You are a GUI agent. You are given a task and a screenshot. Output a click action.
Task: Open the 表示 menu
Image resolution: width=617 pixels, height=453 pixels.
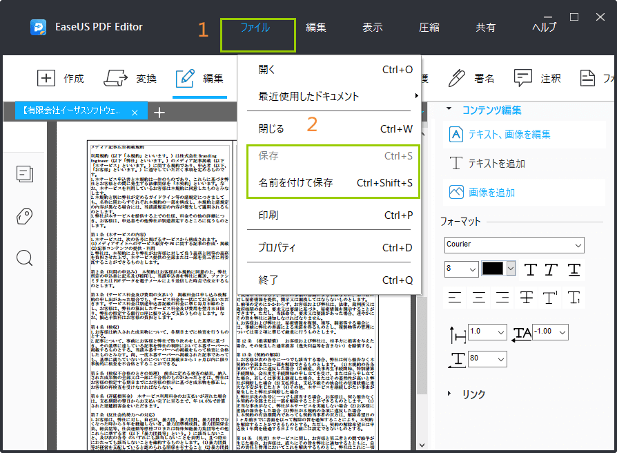coord(371,26)
